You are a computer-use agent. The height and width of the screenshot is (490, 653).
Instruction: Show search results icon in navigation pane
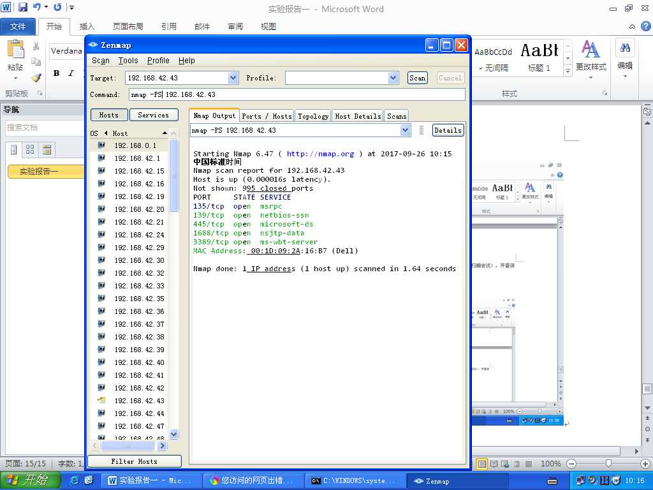47,149
